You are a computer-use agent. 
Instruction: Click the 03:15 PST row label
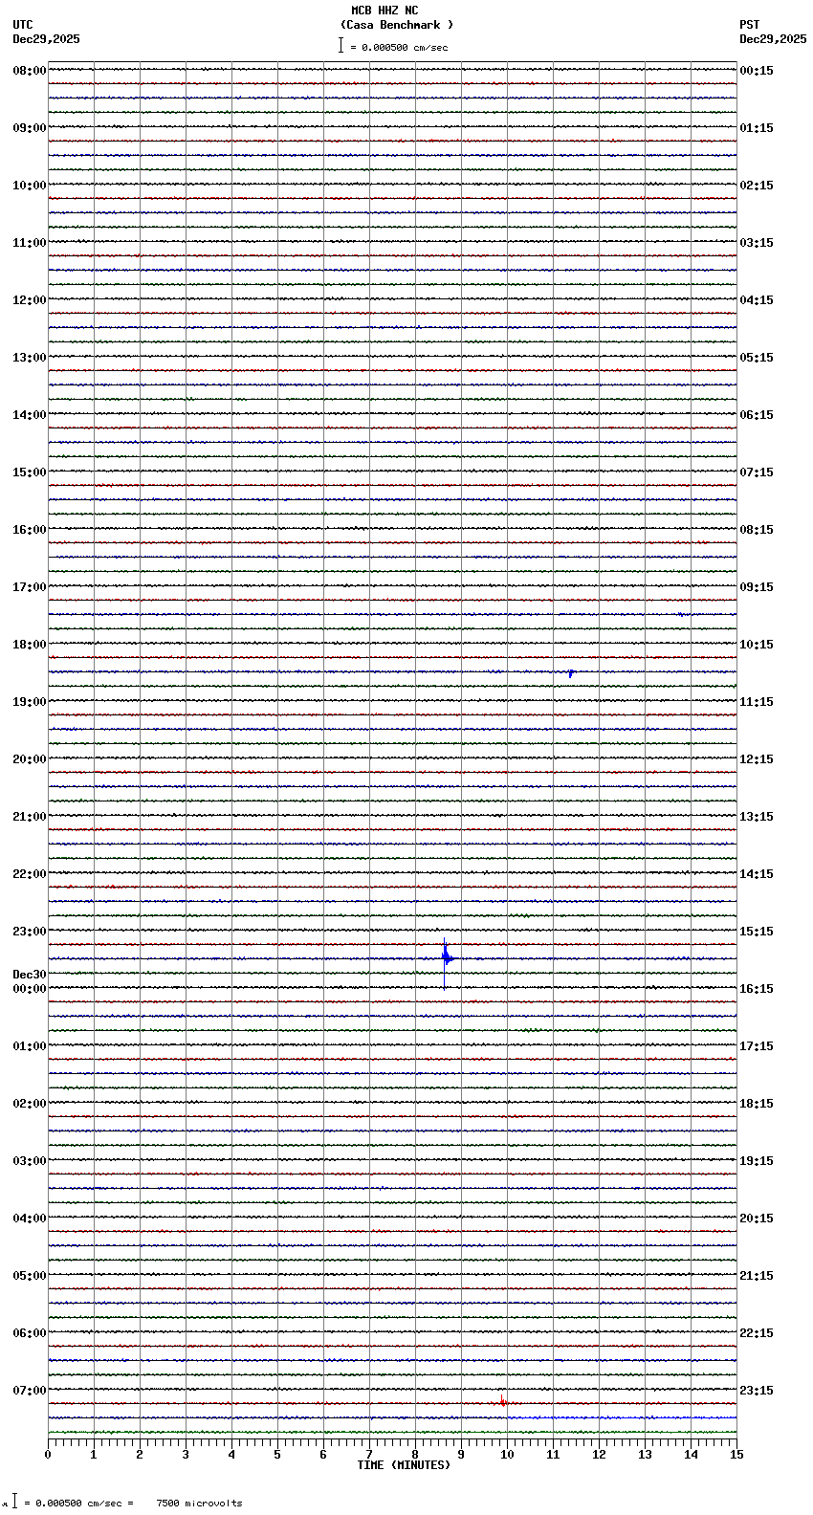coord(757,243)
